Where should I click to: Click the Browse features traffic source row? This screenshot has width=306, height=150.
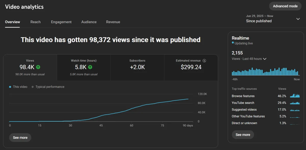tap(266, 96)
